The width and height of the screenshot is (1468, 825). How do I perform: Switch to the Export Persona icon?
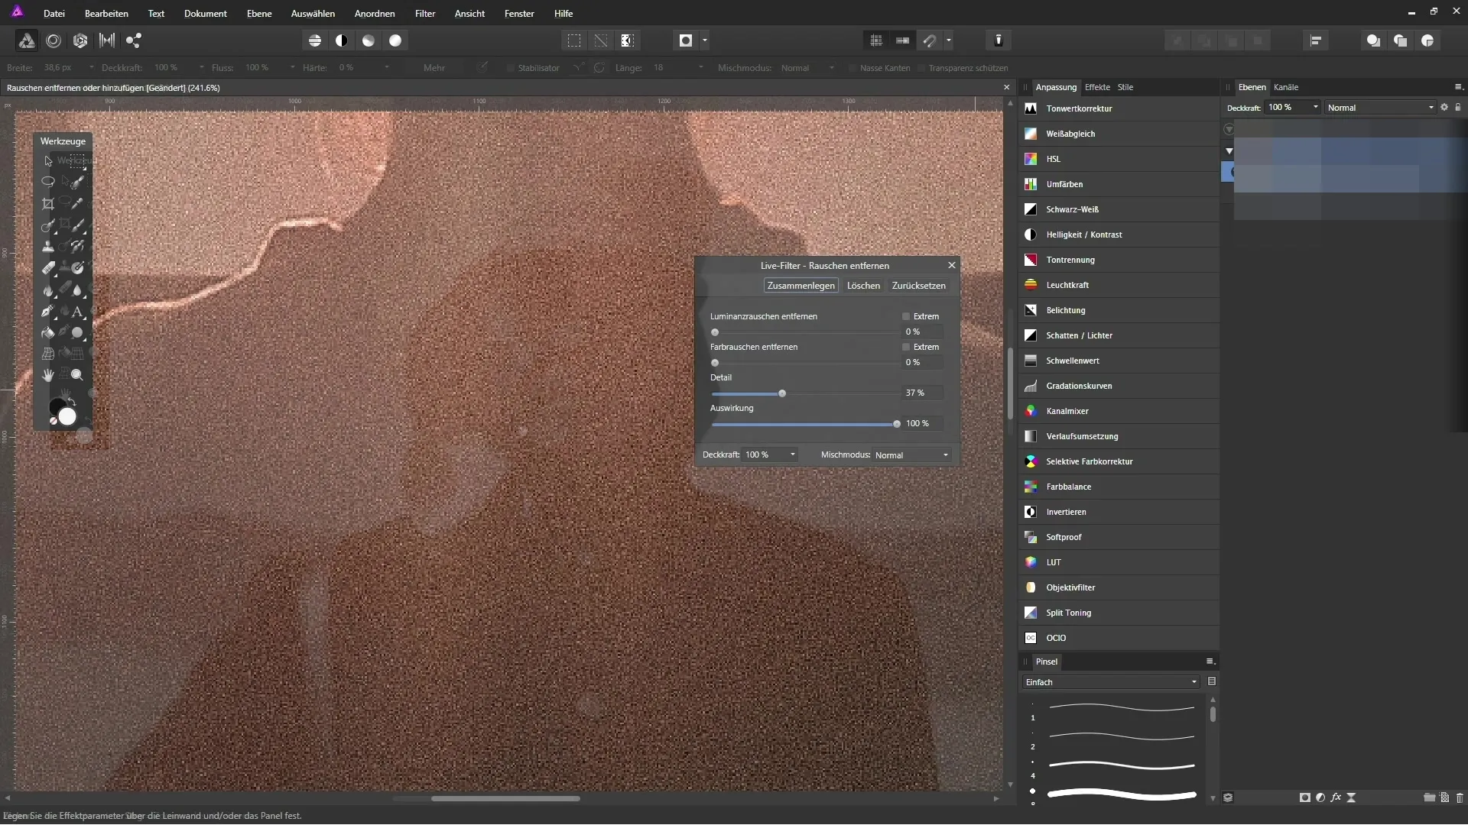click(x=134, y=40)
